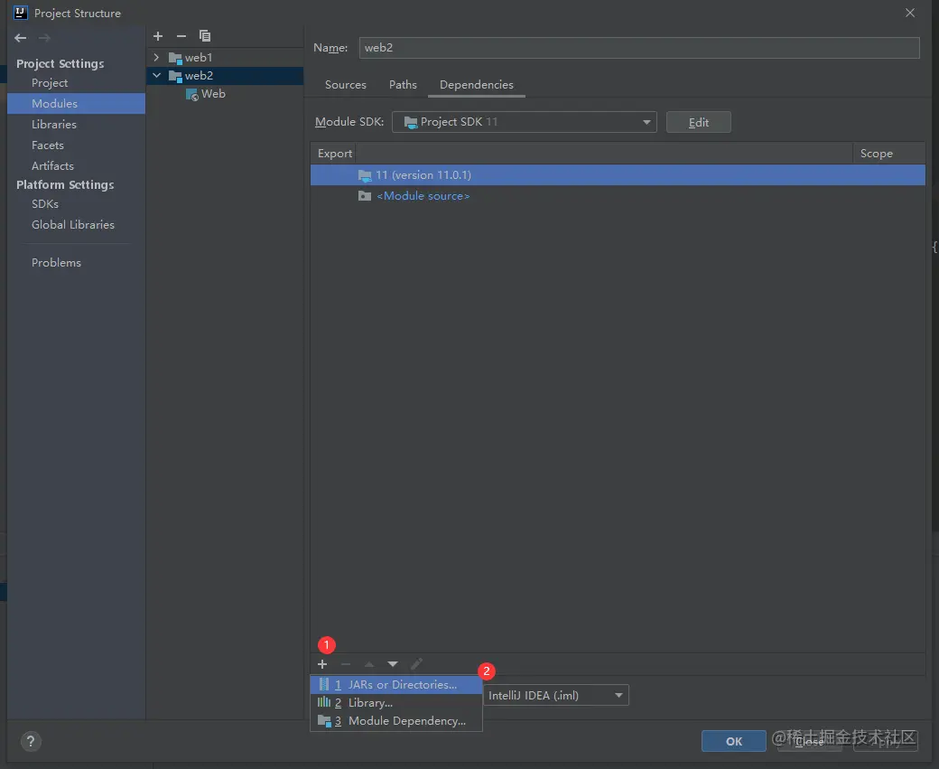Click the Edit SDK button
Image resolution: width=939 pixels, height=769 pixels.
[x=698, y=122]
